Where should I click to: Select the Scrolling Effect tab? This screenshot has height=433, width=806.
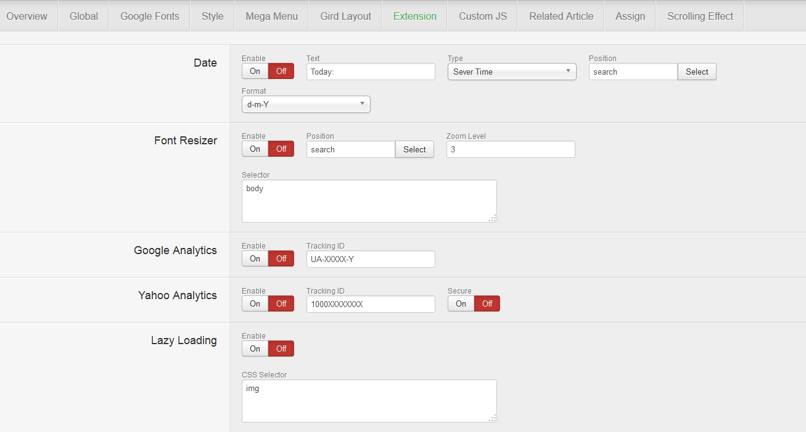[700, 16]
